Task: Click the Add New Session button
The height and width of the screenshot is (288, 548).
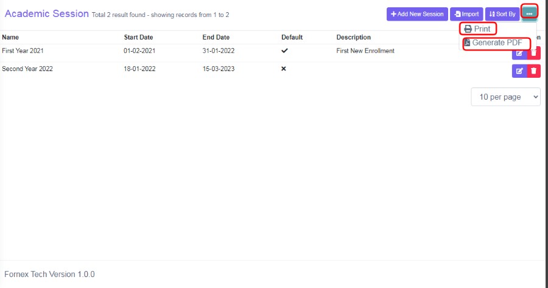Action: click(417, 14)
